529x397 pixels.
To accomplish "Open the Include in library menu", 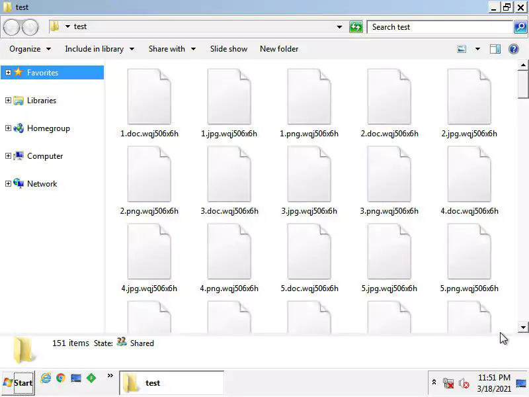I will [100, 49].
